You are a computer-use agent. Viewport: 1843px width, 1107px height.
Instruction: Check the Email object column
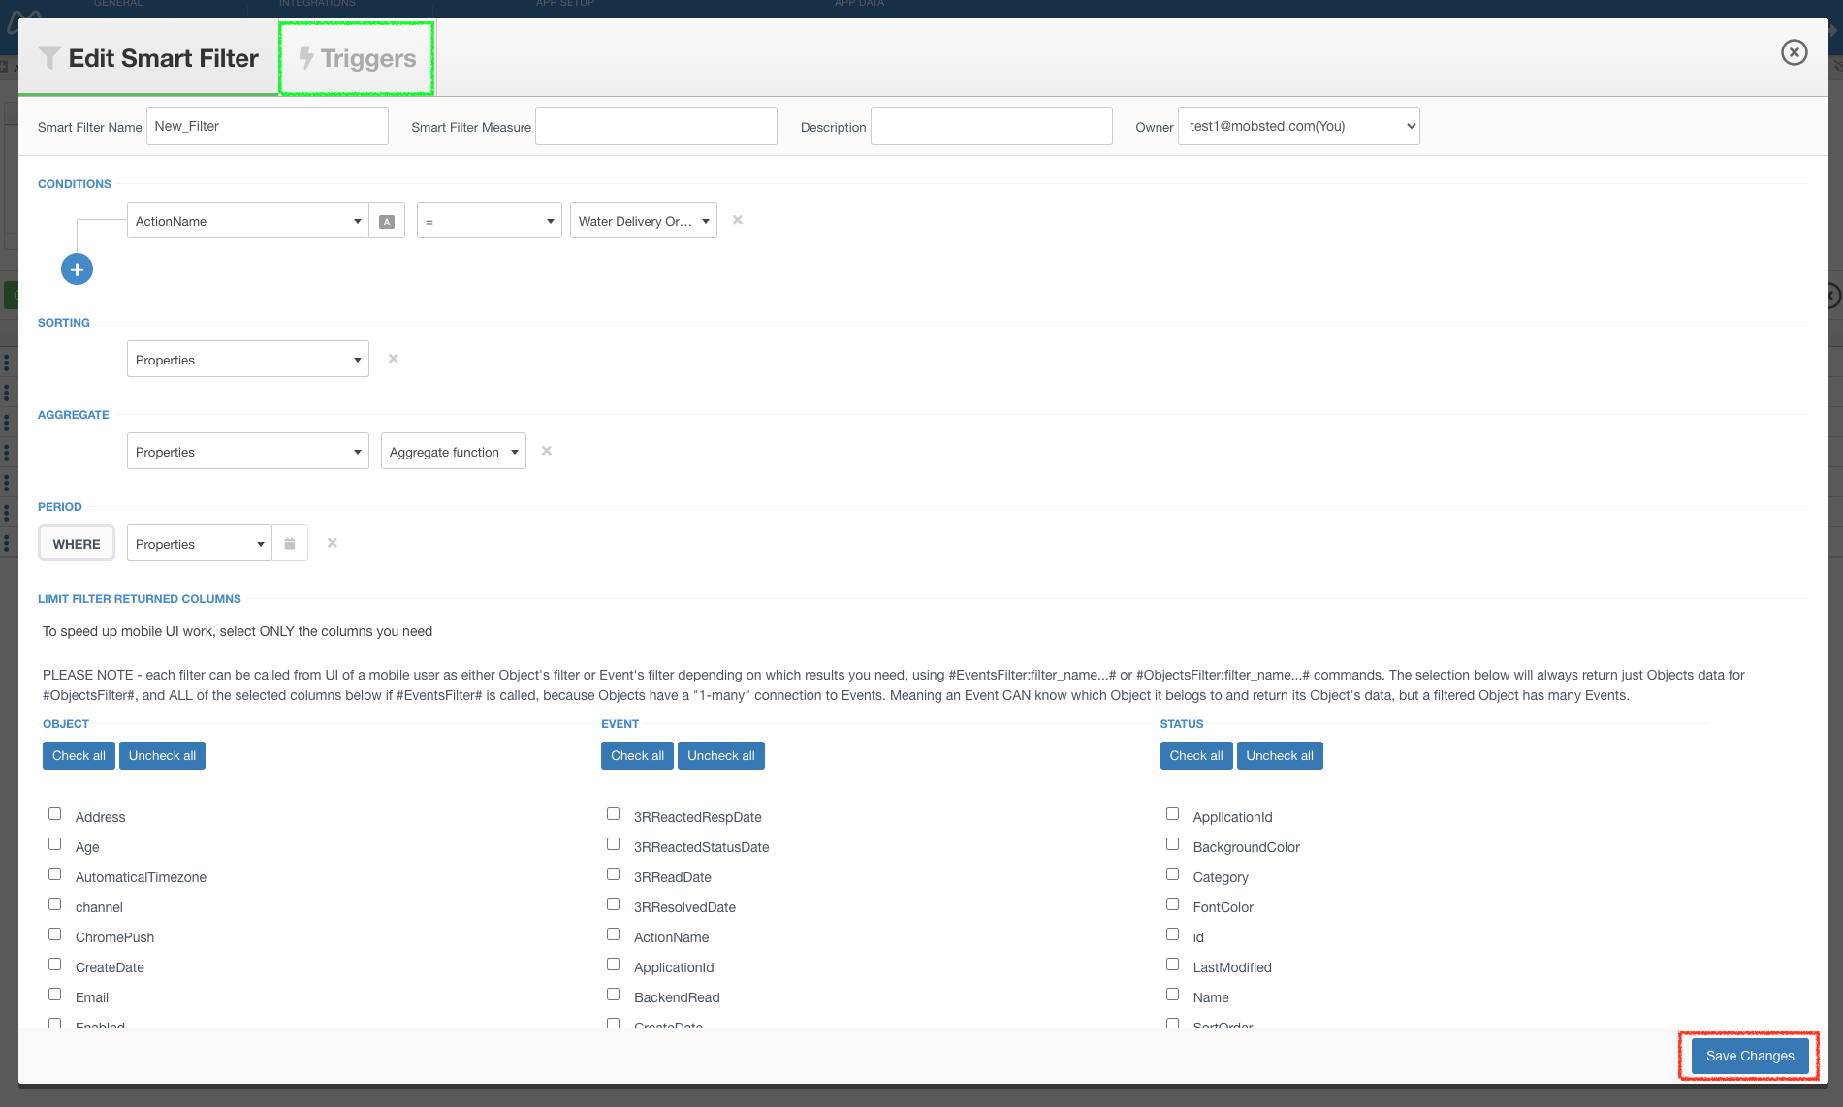(55, 995)
